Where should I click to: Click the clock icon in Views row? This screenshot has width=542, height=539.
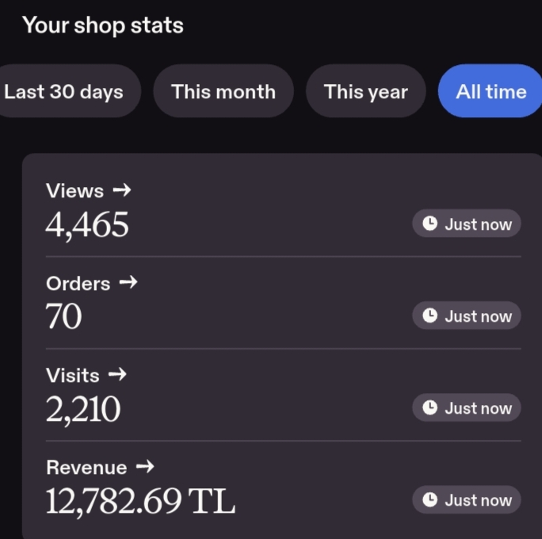tap(430, 224)
